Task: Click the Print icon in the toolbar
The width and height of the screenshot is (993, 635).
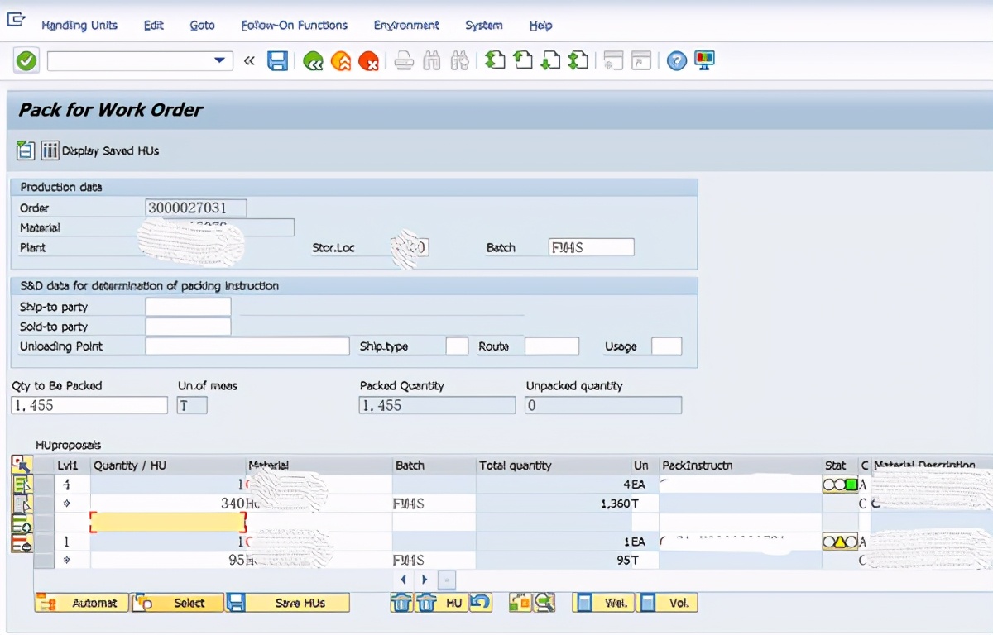Action: point(404,60)
